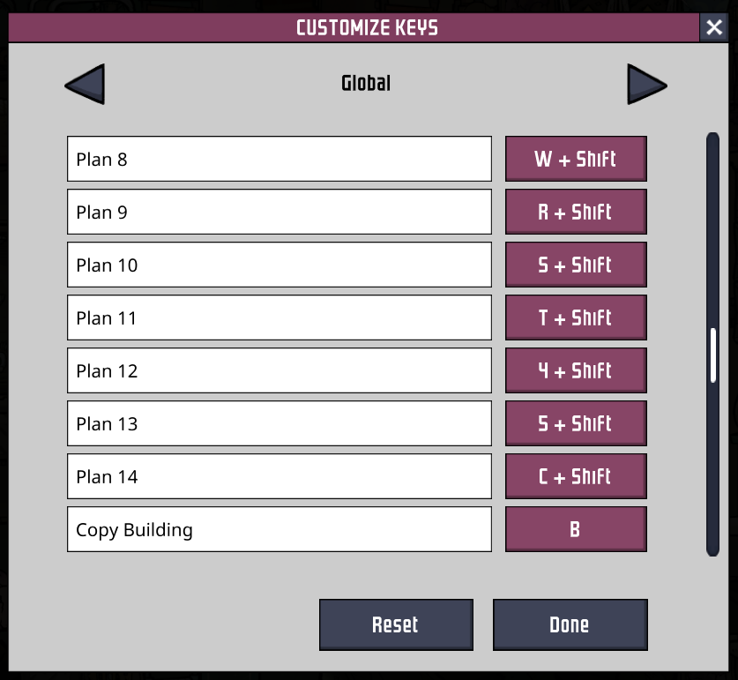Select the Plan 12 label row
This screenshot has width=738, height=680.
pyautogui.click(x=279, y=370)
